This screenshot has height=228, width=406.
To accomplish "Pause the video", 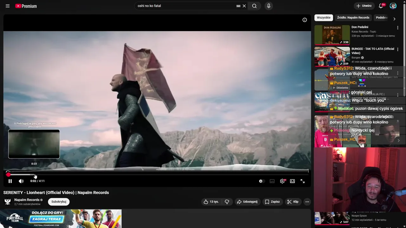I will click(x=10, y=181).
